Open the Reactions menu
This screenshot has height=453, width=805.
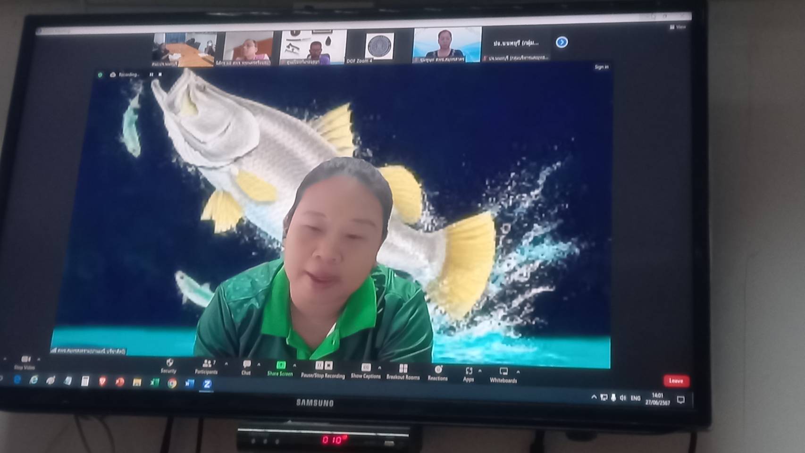tap(438, 373)
